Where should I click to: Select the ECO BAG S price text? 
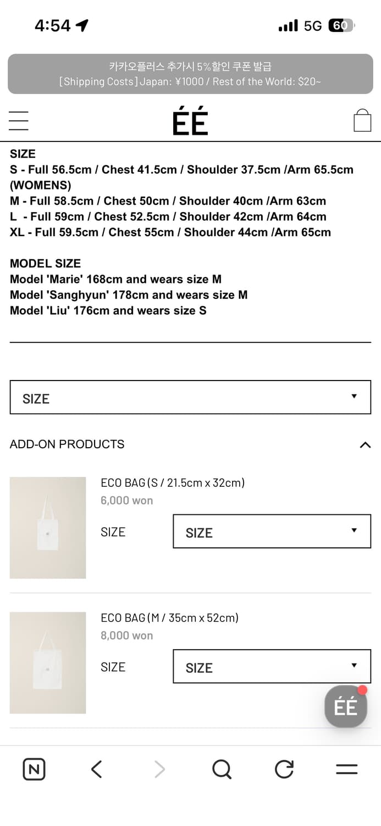pos(126,501)
